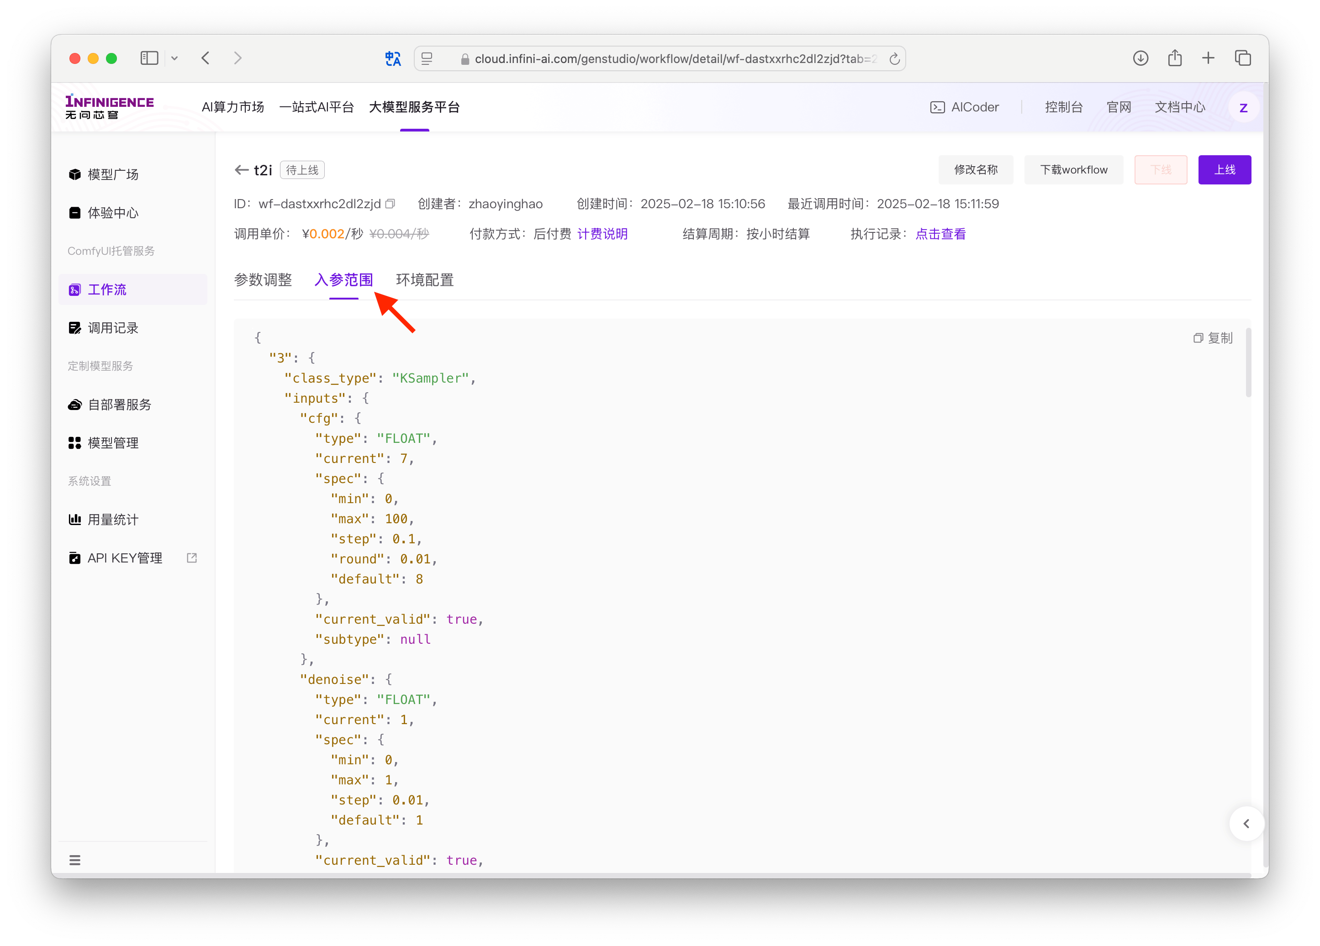1320x946 pixels.
Task: Select the 大模型服务平台 nav item
Action: 414,107
